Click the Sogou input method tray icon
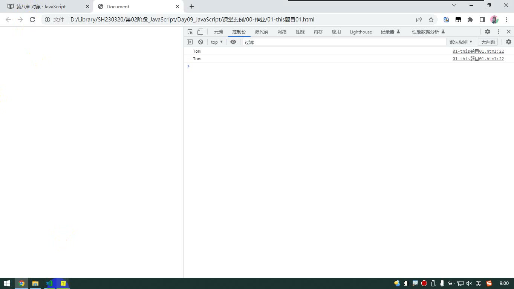Screen dimensions: 514x289 pos(489,283)
